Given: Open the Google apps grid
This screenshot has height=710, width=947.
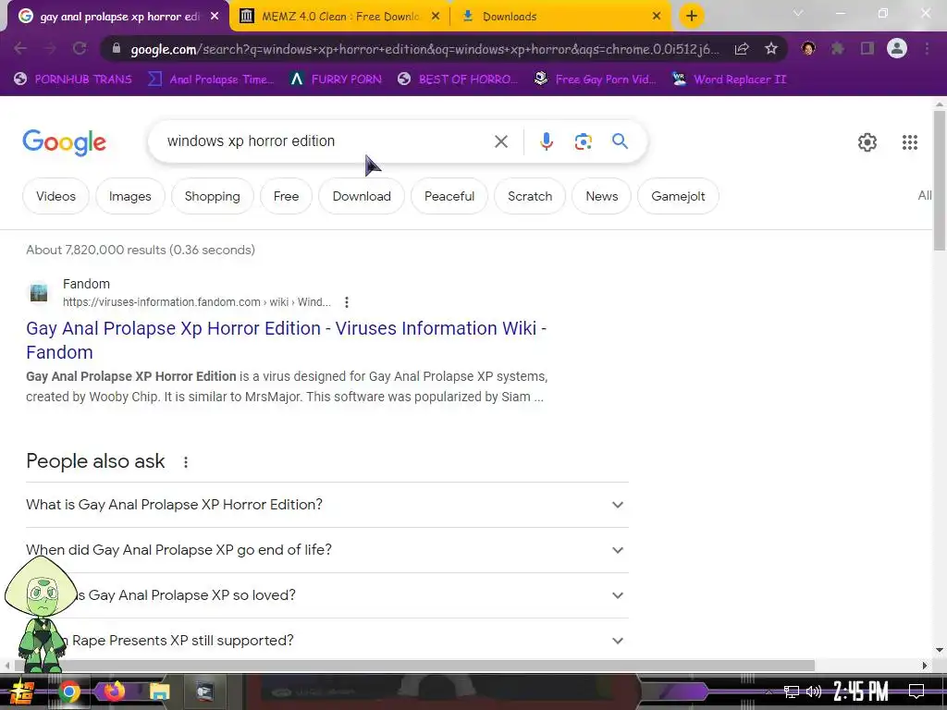Looking at the screenshot, I should (910, 142).
